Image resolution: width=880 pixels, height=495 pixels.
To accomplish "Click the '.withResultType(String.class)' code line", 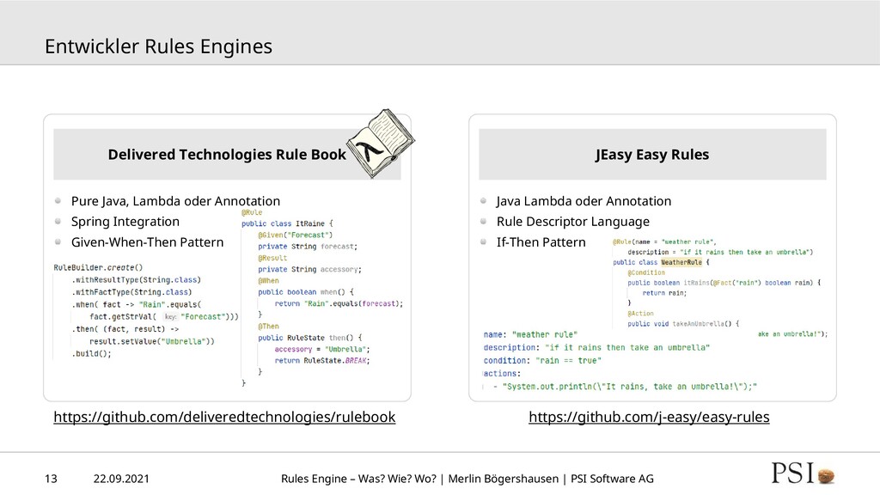I will [137, 280].
